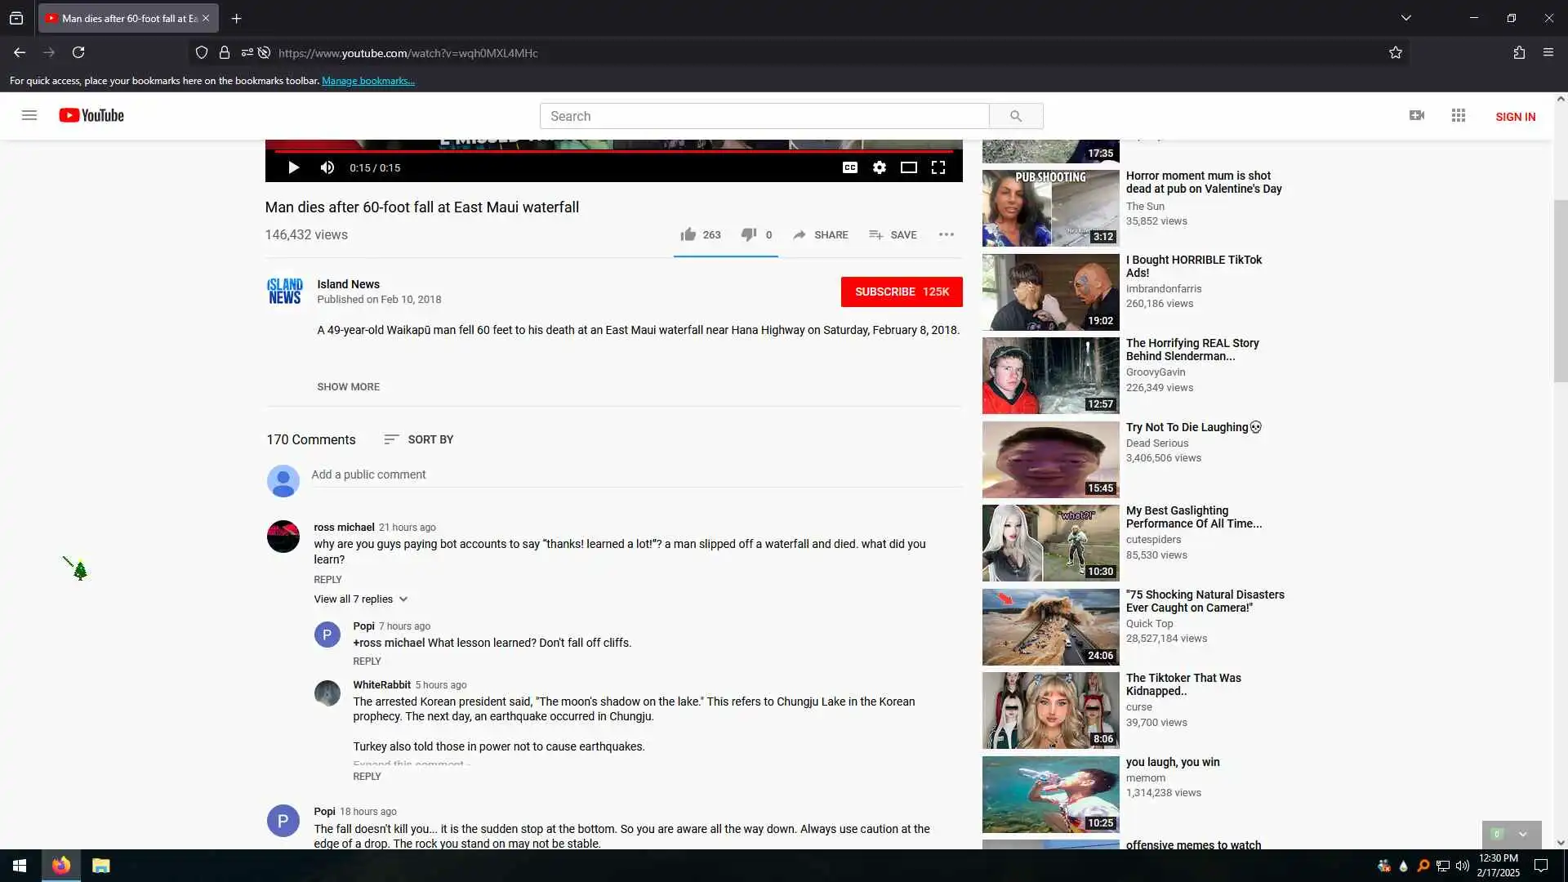Open YouTube apps grid icon
This screenshot has height=882, width=1568.
[1458, 116]
